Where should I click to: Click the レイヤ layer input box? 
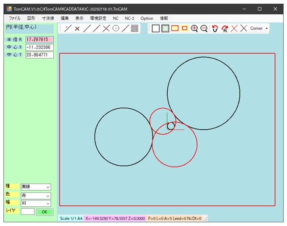(27, 212)
